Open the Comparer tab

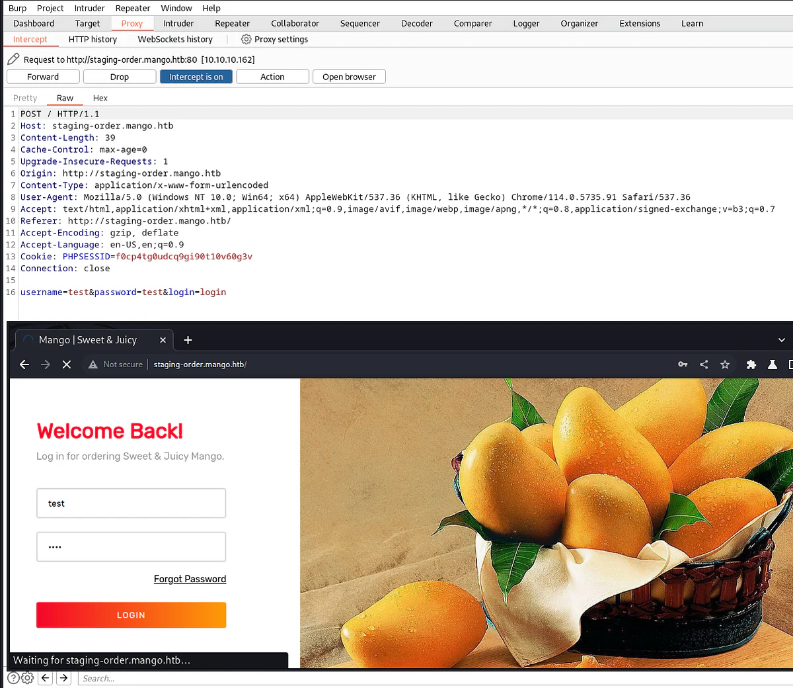(473, 23)
